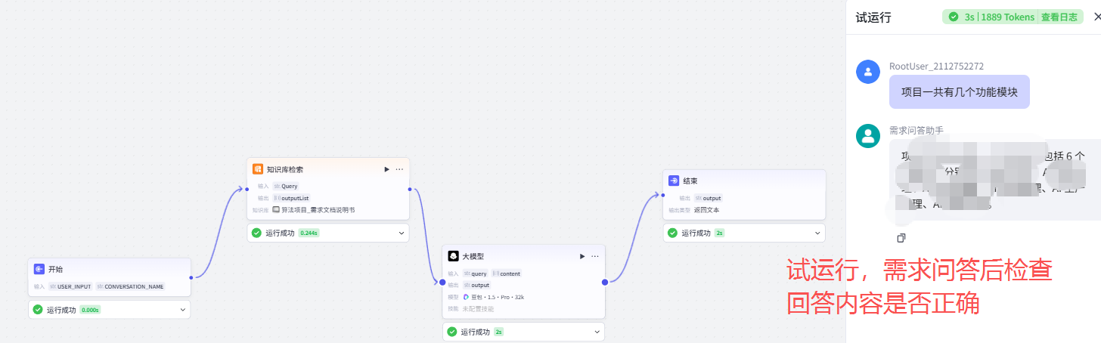This screenshot has width=1101, height=343.
Task: Run the 知识库检索 node with its play icon
Action: tap(387, 169)
